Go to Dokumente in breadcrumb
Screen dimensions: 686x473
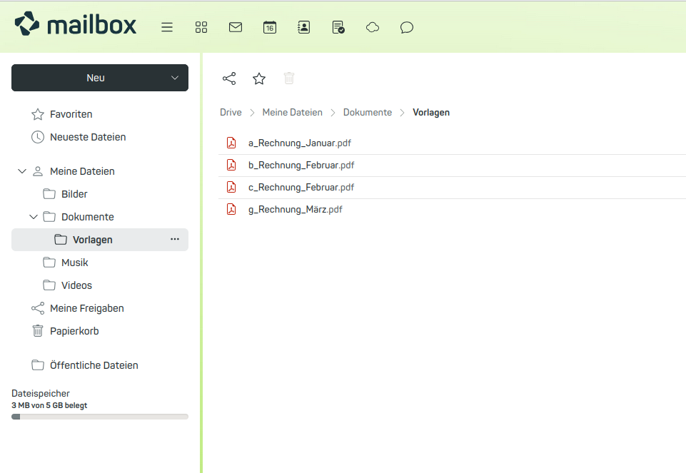[368, 112]
